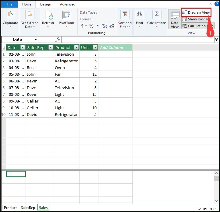Click the Find binoculars icon
The height and width of the screenshot is (212, 220).
tap(139, 14)
